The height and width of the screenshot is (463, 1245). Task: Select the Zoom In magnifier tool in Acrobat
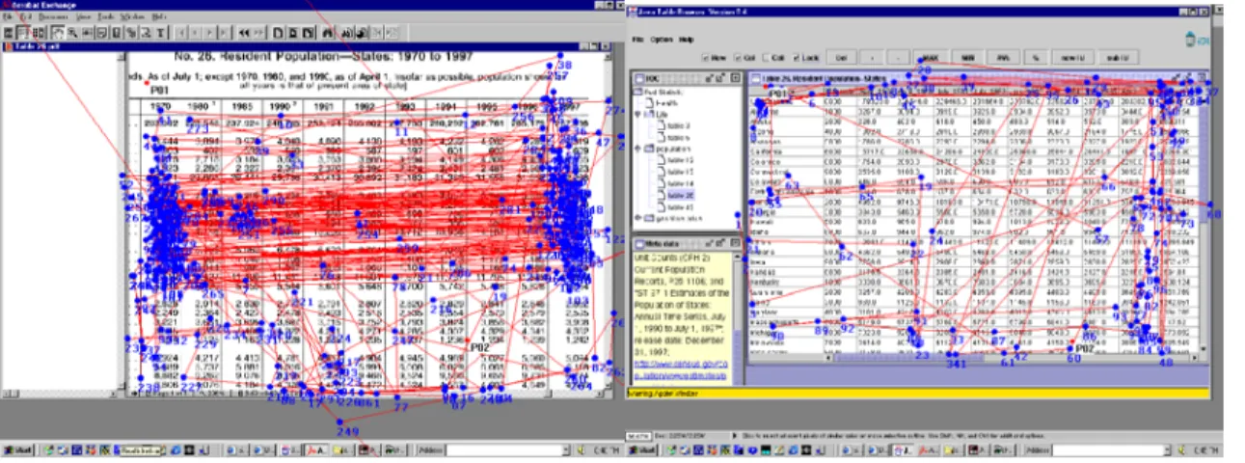click(x=73, y=32)
